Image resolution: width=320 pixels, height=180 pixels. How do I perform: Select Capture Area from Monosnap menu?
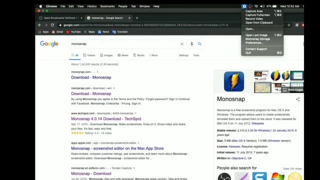(x=262, y=11)
